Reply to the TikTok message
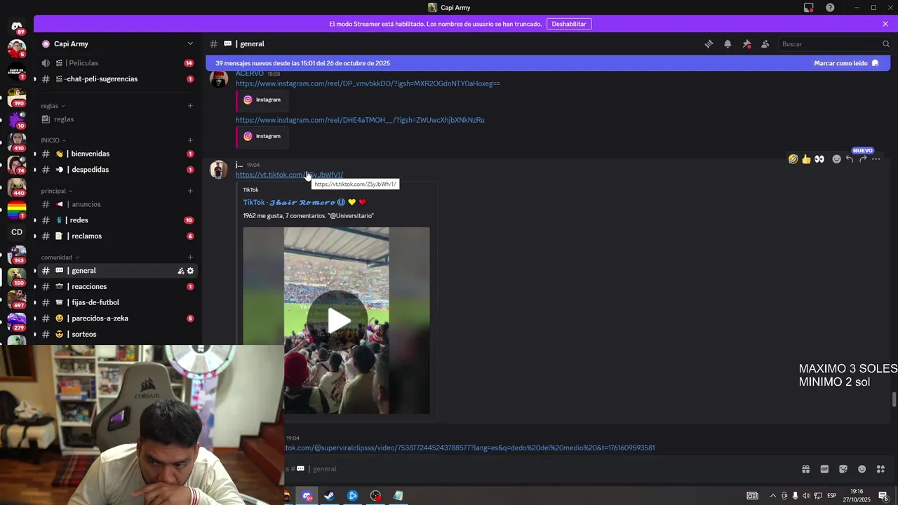Screen dimensions: 898x505 (x=850, y=159)
